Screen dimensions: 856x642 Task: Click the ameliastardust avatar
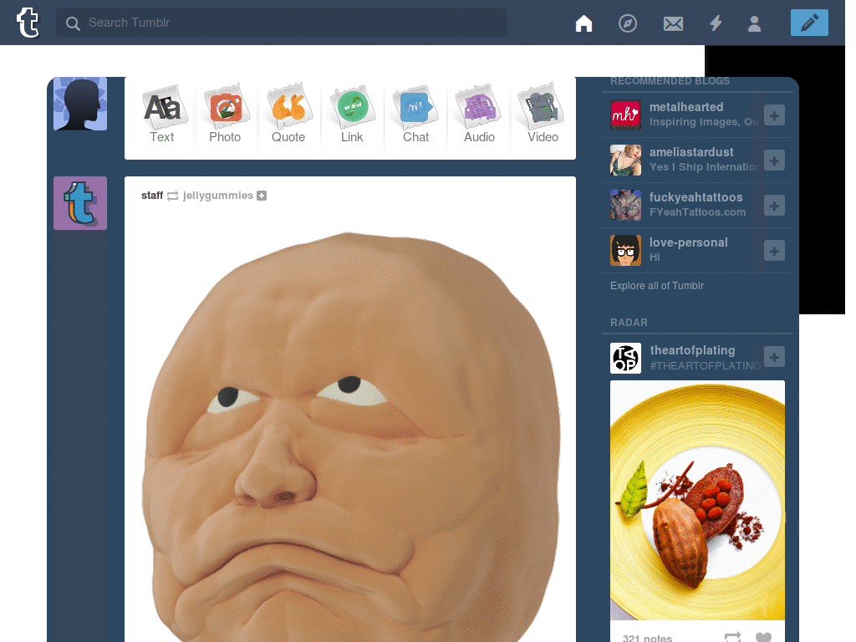625,160
